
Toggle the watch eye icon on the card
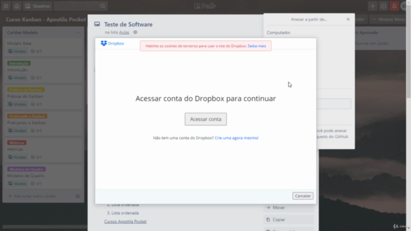tap(136, 33)
